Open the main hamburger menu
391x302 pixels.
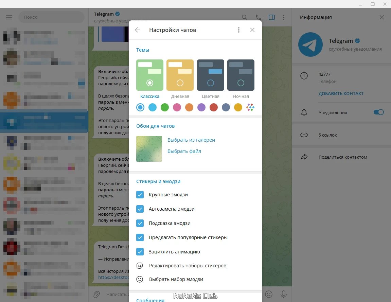click(x=9, y=17)
